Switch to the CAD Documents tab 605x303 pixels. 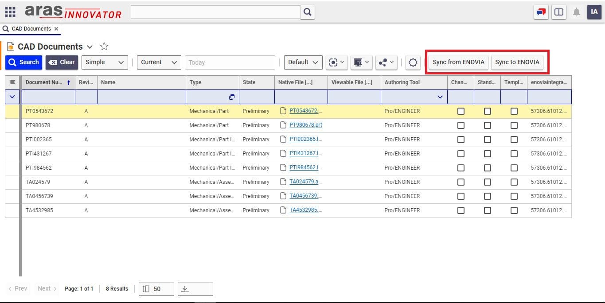[31, 29]
